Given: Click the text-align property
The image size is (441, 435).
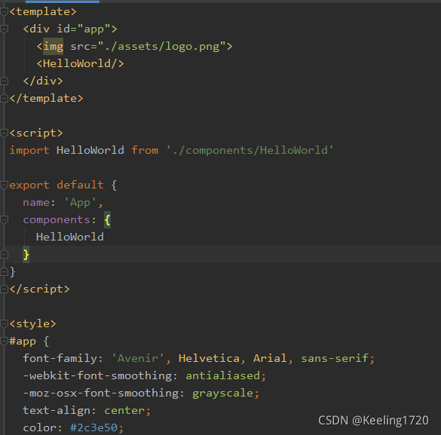Looking at the screenshot, I should click(x=57, y=411).
